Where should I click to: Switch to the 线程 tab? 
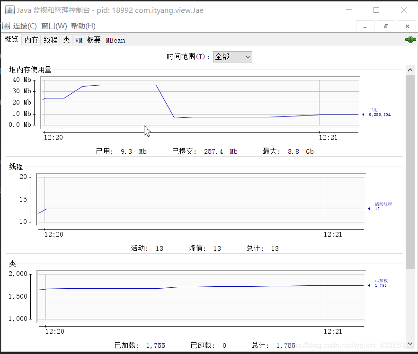[50, 40]
